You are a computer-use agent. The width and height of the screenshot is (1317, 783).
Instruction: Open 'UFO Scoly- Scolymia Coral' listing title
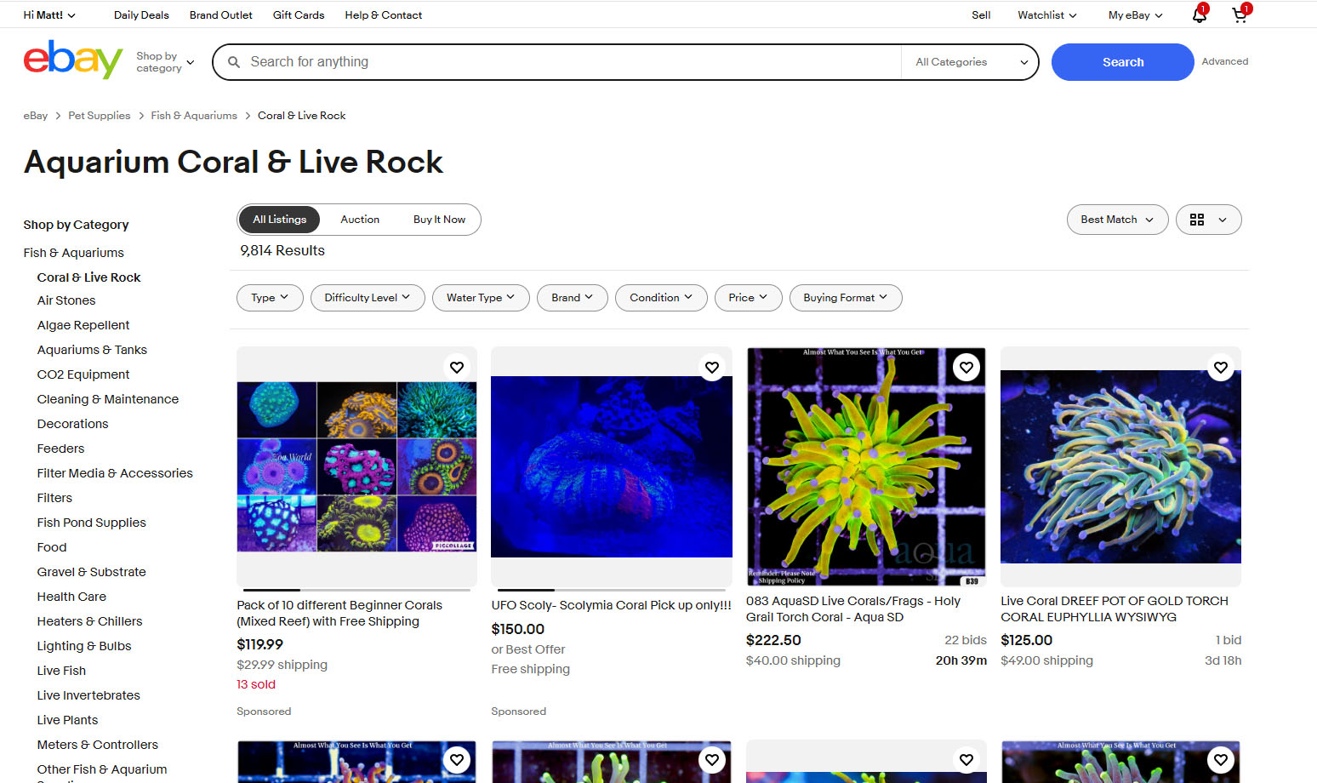(612, 605)
